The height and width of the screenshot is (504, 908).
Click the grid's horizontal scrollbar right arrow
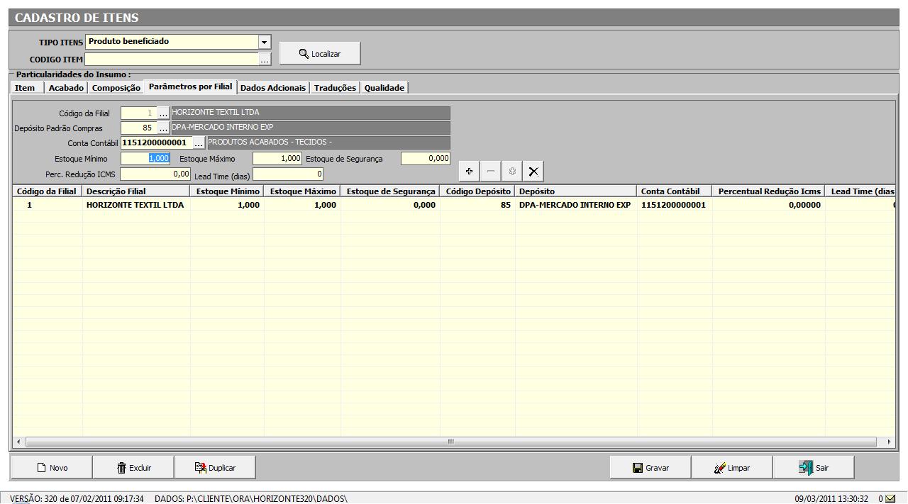click(x=889, y=442)
